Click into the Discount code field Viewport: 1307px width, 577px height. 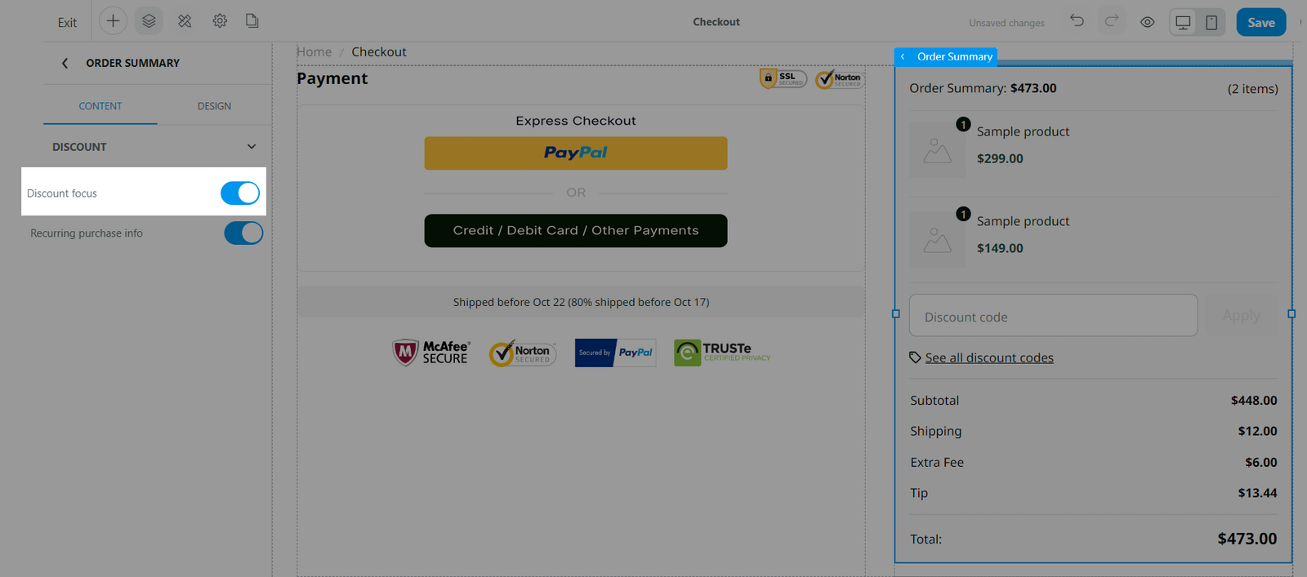1053,315
